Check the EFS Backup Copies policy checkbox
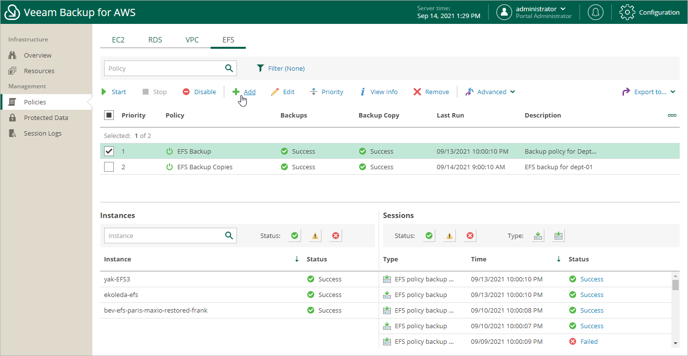688x356 pixels. 109,167
